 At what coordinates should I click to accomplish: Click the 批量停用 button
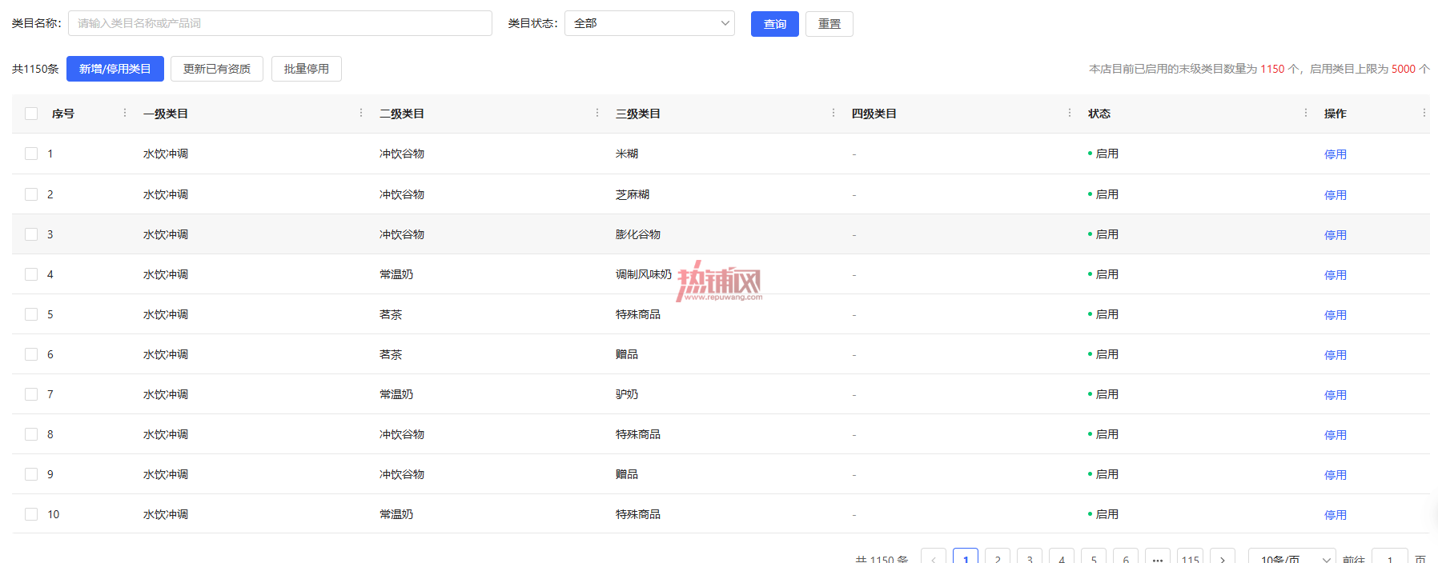coord(307,69)
